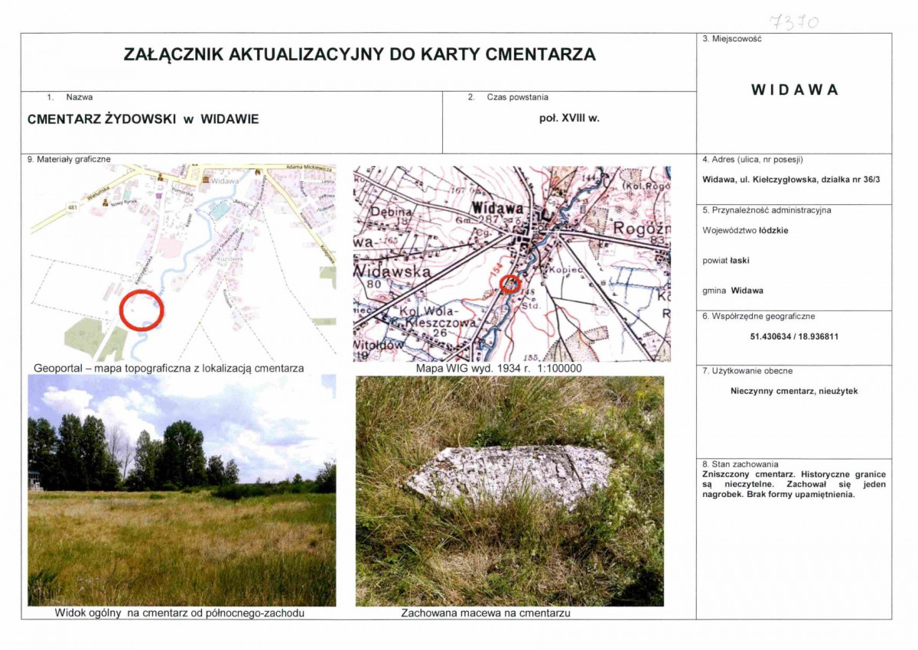Select the address "Widawa, ul. Kiełczygłowska, działka nr 36/3"
918x650 pixels.
(x=789, y=180)
